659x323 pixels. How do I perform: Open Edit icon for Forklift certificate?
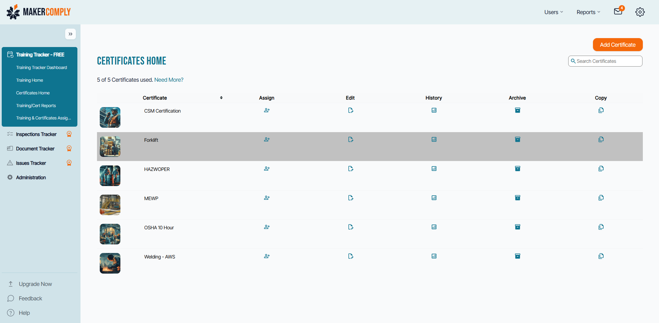point(350,139)
